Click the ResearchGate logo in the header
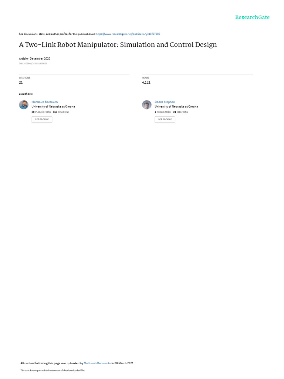Image resolution: width=284 pixels, height=379 pixels. 252,17
